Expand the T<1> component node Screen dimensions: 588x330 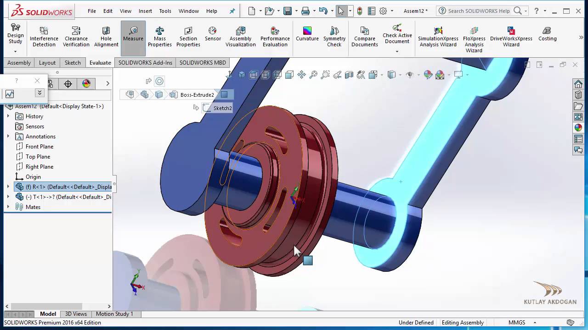[x=8, y=197]
